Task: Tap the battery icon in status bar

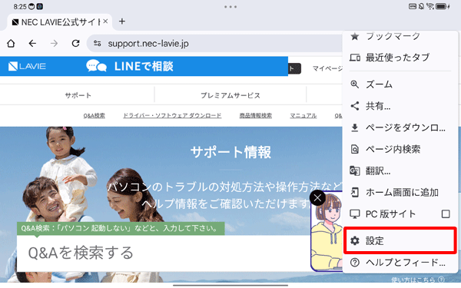Action: tap(442, 6)
